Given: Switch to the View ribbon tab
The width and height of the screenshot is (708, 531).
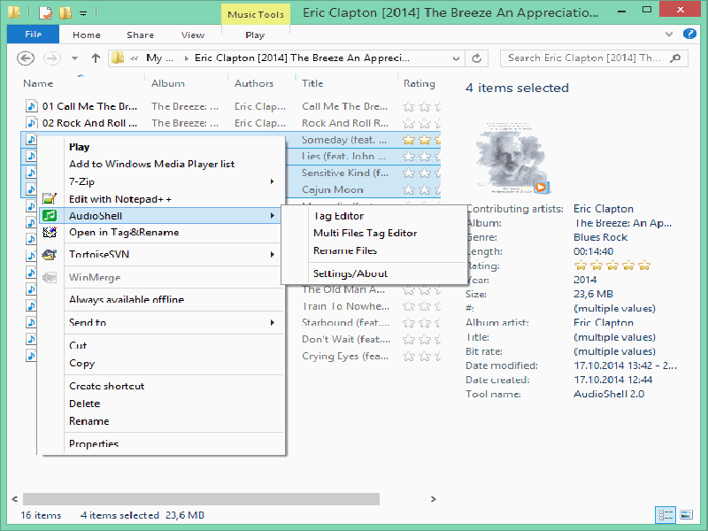Looking at the screenshot, I should coord(193,35).
